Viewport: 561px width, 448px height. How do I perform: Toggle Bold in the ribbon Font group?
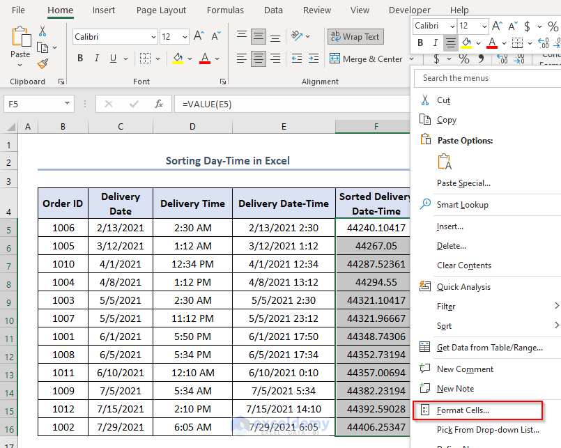pos(81,59)
